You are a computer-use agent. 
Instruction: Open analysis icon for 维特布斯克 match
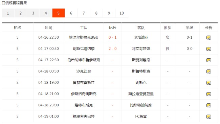tap(208, 105)
